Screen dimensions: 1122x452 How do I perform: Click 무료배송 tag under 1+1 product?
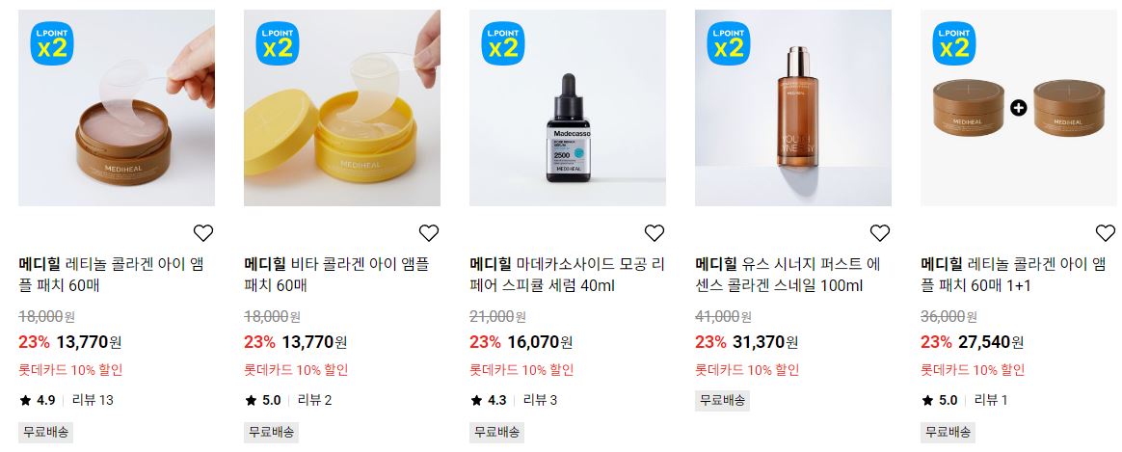click(x=948, y=432)
